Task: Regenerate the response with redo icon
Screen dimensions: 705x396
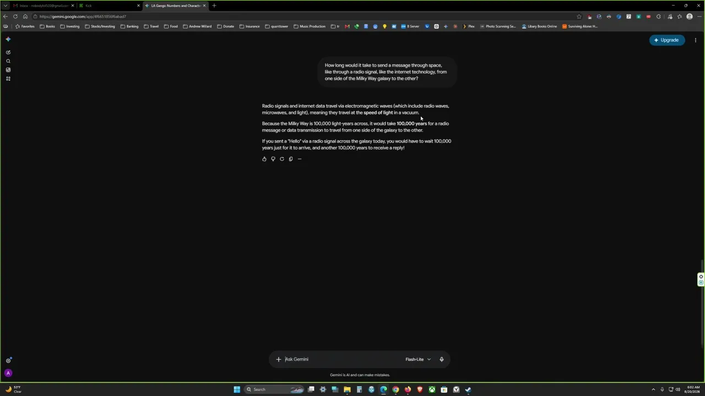Action: coord(282,159)
